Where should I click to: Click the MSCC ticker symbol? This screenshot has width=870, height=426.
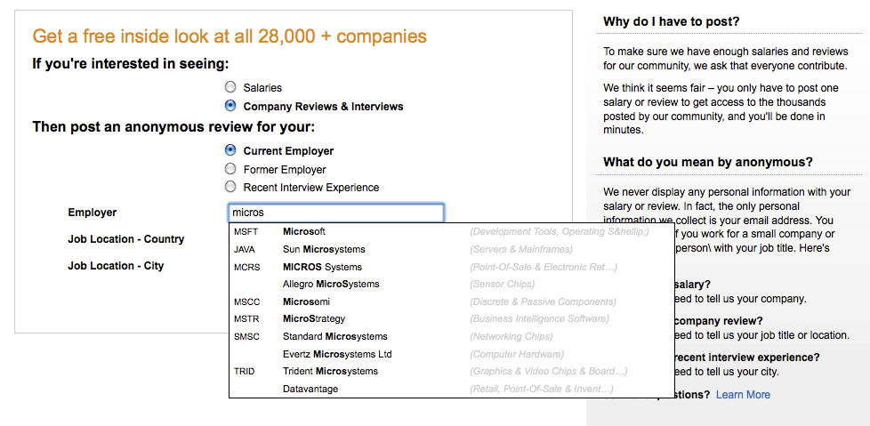[x=247, y=301]
